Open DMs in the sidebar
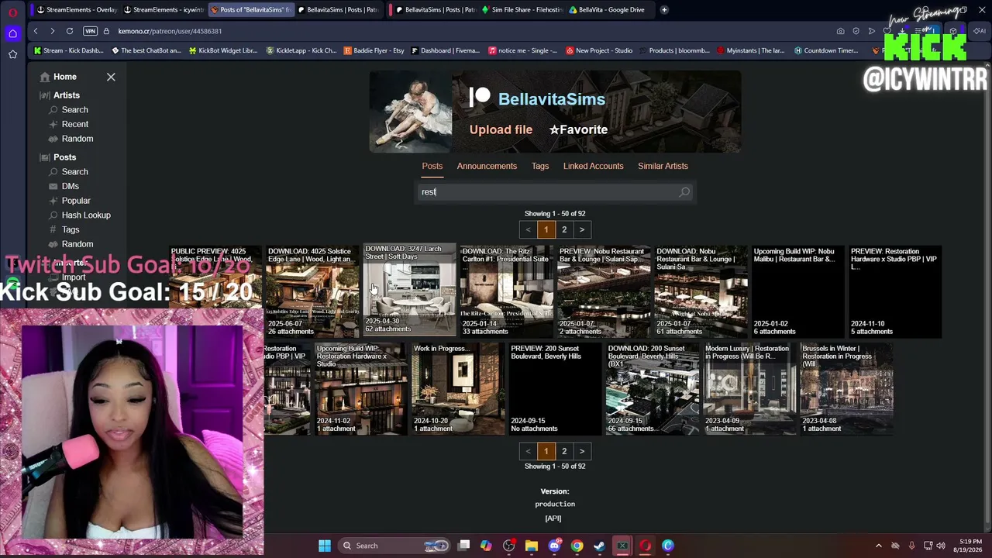The image size is (992, 558). (71, 186)
